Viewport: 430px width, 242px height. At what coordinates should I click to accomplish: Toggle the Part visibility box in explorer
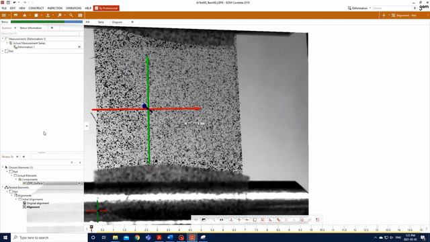coord(7,51)
